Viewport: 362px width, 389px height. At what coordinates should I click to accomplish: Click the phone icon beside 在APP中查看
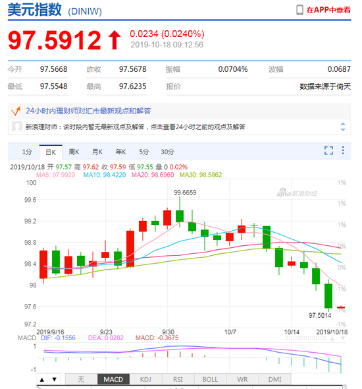(x=299, y=10)
